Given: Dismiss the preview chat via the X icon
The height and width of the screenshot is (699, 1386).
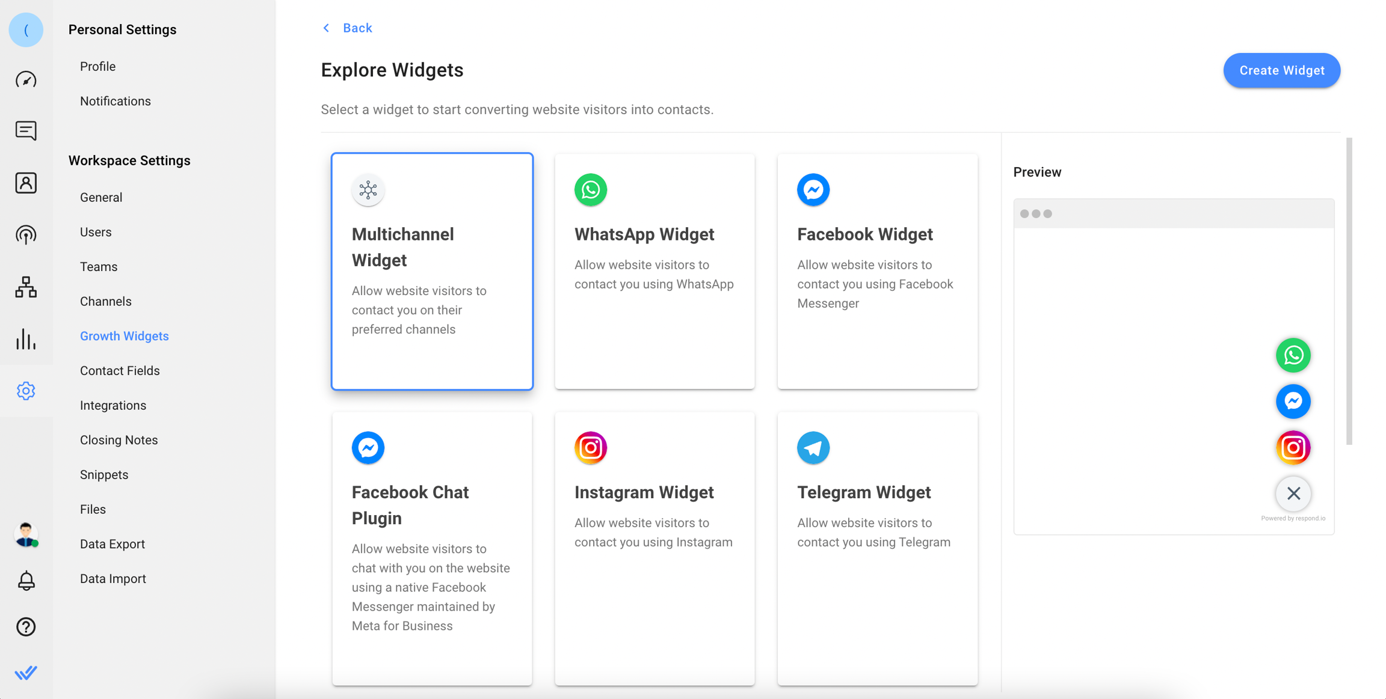Looking at the screenshot, I should [1293, 493].
